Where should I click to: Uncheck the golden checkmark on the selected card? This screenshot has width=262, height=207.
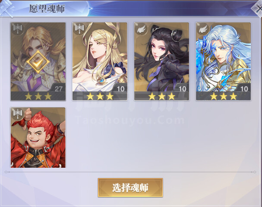38,62
